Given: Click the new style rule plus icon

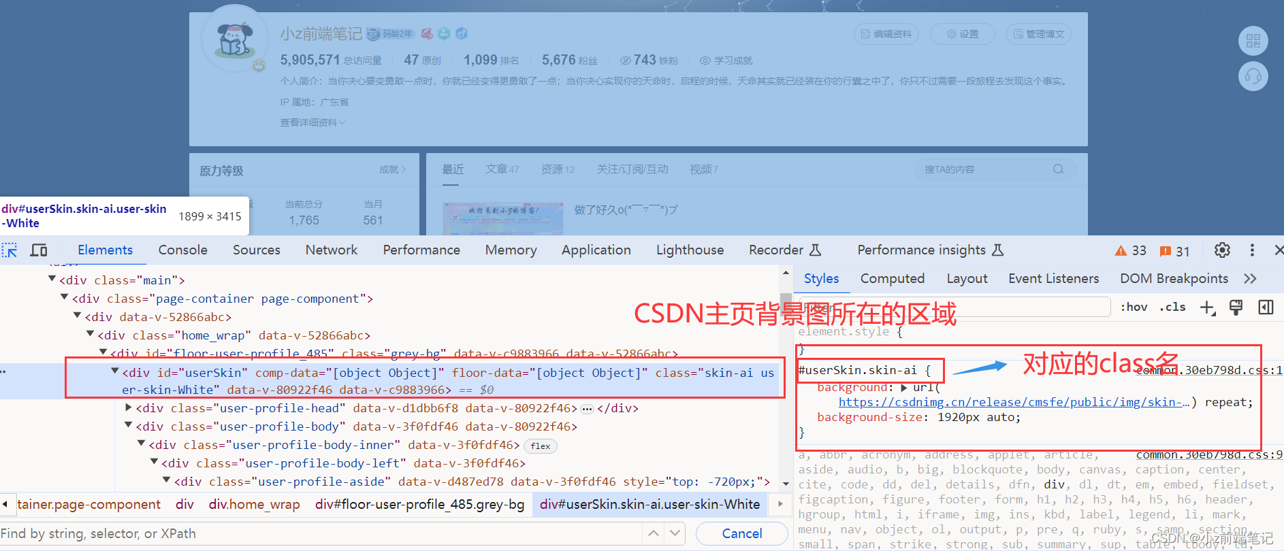Looking at the screenshot, I should click(1208, 307).
